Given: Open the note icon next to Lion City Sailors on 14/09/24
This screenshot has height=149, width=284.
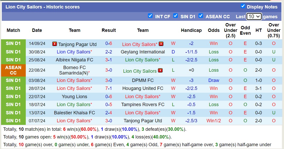Looking at the screenshot, I should point(161,44).
